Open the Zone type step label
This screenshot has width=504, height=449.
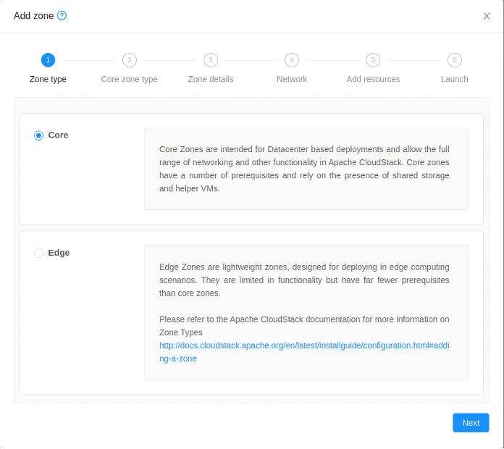(x=48, y=79)
